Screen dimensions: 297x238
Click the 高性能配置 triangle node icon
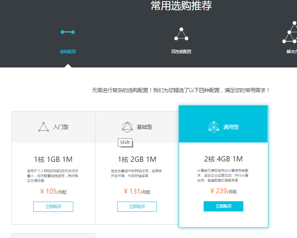pos(181,34)
